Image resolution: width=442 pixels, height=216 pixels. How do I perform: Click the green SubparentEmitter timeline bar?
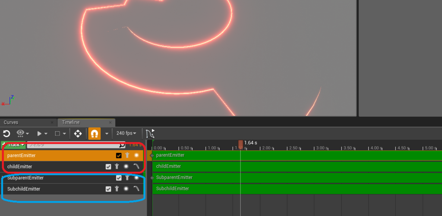(x=297, y=178)
